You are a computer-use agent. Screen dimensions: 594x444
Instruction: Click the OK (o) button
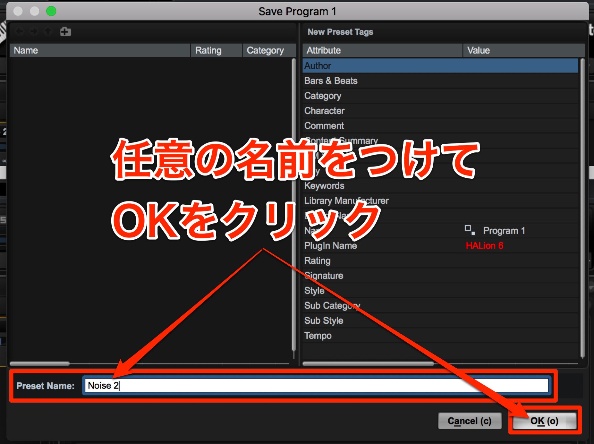[x=544, y=421]
